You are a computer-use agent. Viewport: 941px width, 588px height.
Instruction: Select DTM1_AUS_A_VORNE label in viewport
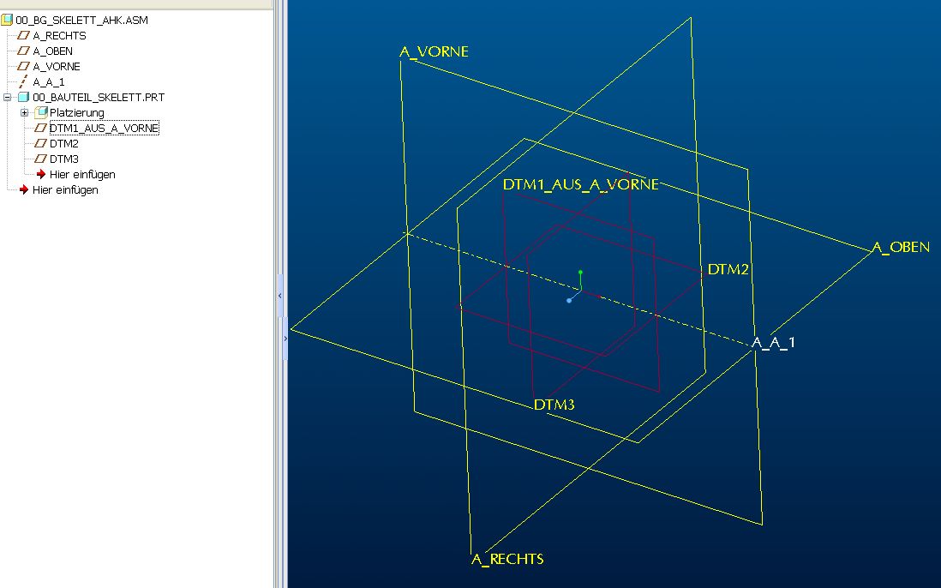(x=580, y=185)
